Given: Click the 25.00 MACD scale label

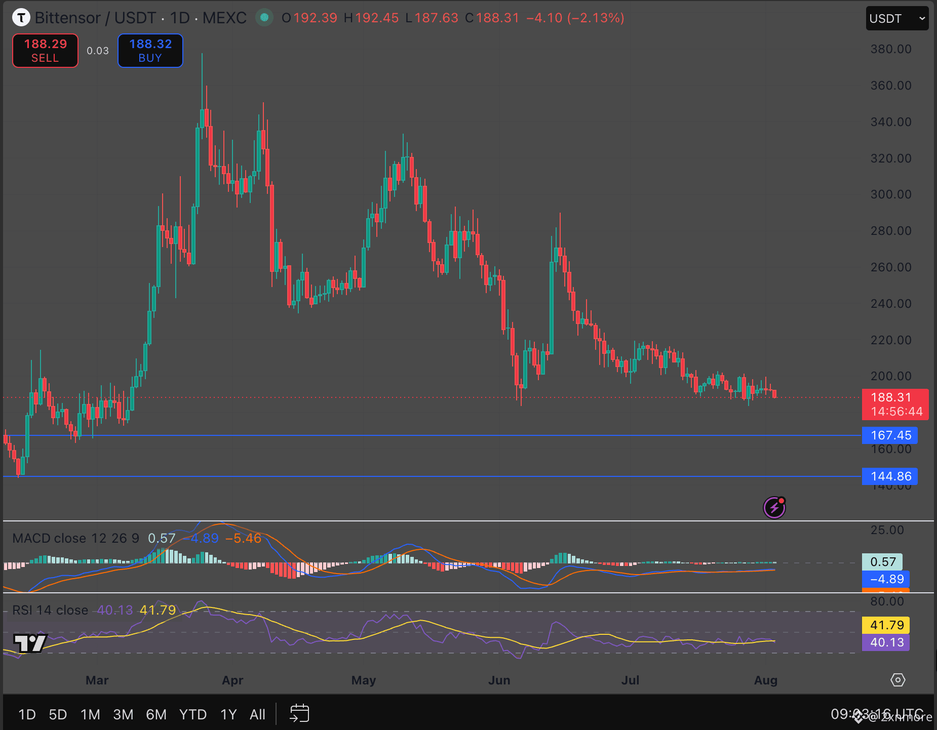Looking at the screenshot, I should 887,530.
